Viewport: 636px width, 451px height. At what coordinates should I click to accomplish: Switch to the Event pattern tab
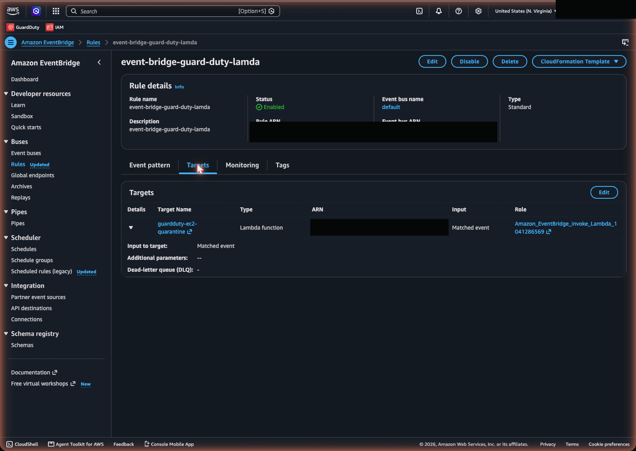[150, 165]
